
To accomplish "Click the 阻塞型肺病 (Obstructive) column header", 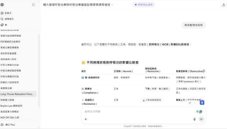I will tap(189, 71).
